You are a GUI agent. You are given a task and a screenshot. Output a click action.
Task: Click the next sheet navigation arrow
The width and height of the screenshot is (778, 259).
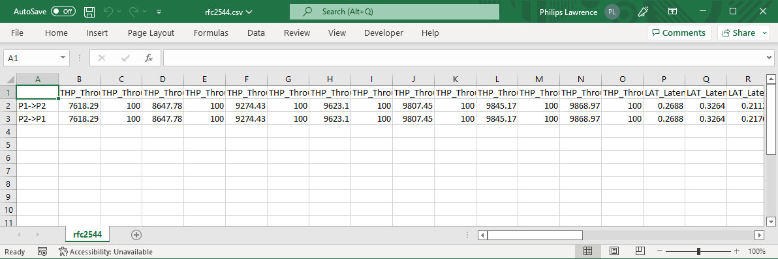(x=37, y=235)
